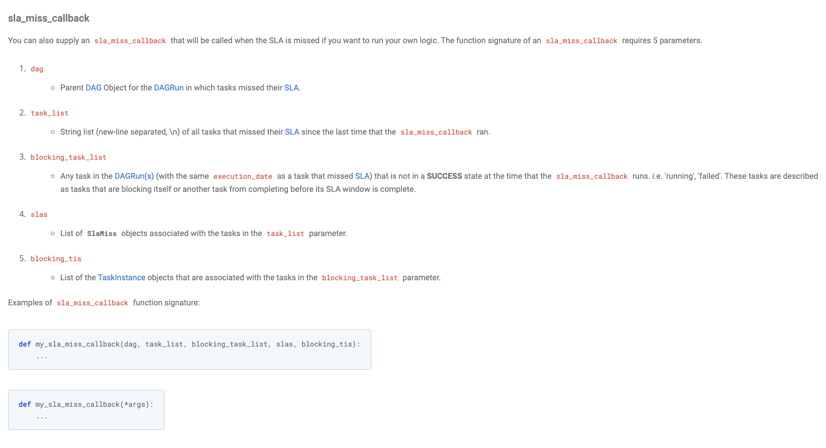The width and height of the screenshot is (826, 448).
Task: Click the 'dag' parameter name
Action: (x=37, y=69)
